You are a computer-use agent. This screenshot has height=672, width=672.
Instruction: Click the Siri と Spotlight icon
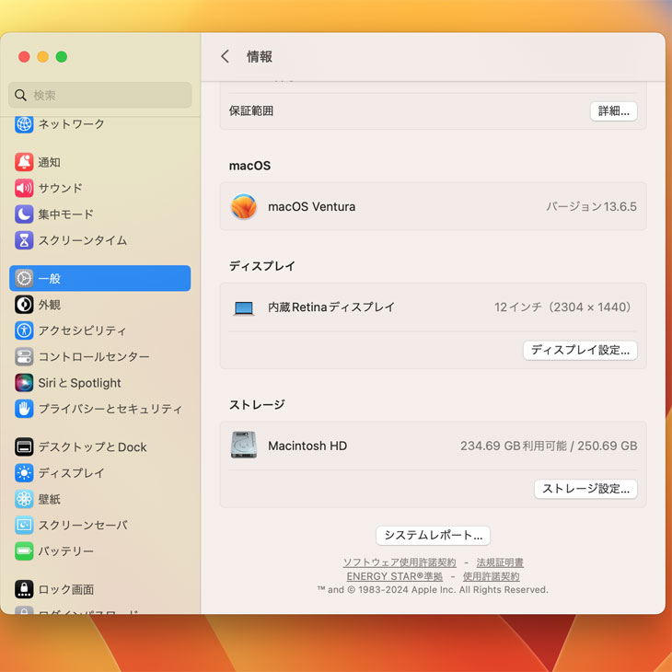click(x=24, y=383)
